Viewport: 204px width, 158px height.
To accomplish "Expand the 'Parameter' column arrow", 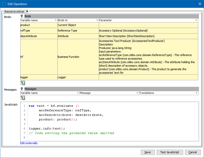I will tap(196, 20).
